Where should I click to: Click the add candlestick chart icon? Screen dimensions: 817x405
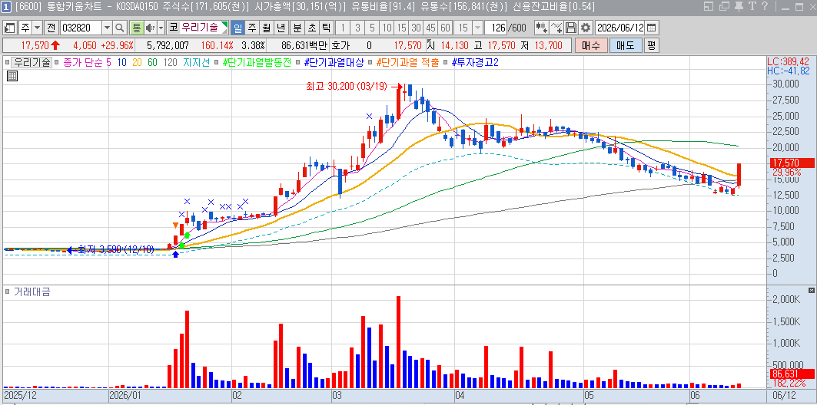(x=542, y=28)
